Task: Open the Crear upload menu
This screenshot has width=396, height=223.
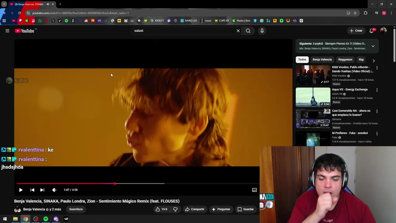Action: (356, 31)
